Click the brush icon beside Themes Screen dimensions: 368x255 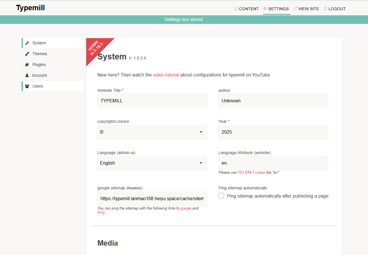pyautogui.click(x=27, y=54)
